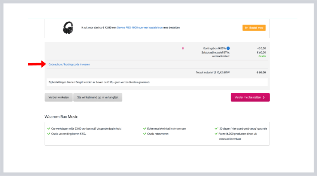
Task: Save cart via Sla winkelmand op in verlanglijst
Action: (98, 97)
